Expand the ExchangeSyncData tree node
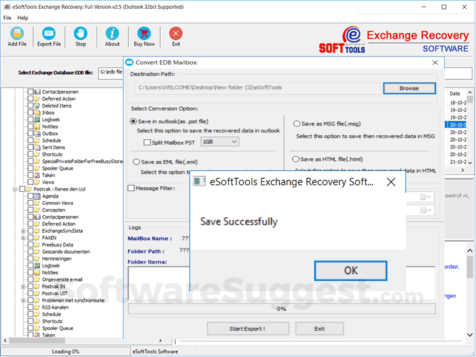Image resolution: width=476 pixels, height=357 pixels. coord(23,231)
